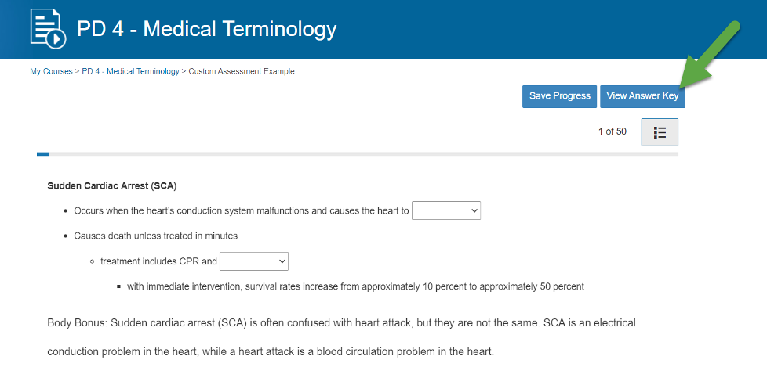This screenshot has width=767, height=367.
Task: Open View Answer Key
Action: tap(642, 96)
